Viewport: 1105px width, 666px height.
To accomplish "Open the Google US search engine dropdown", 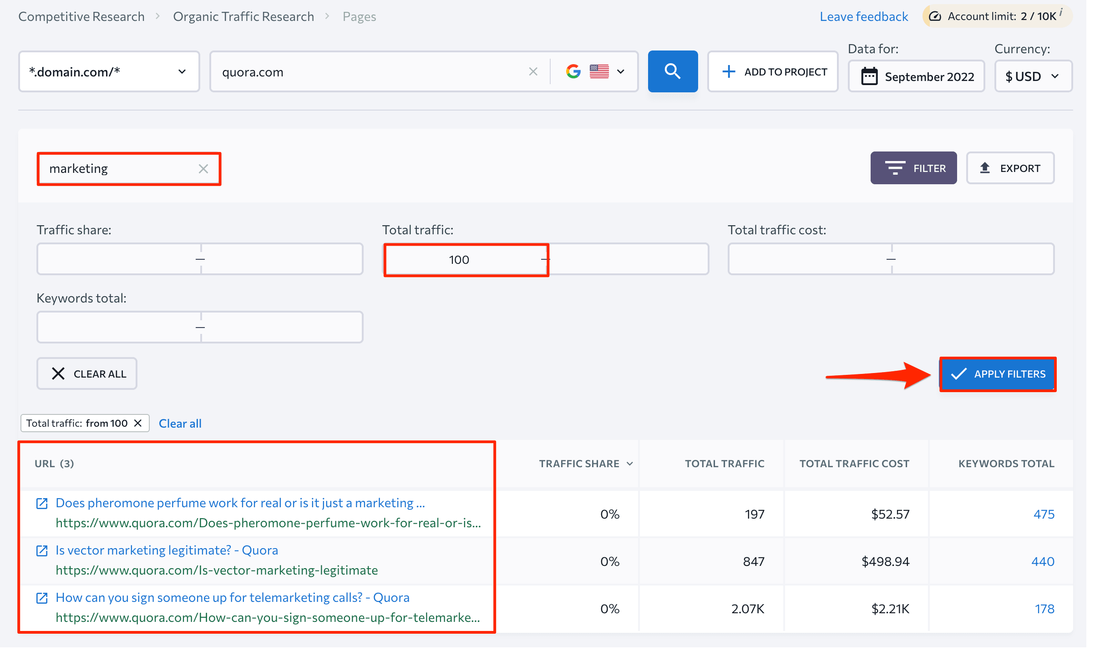I will (595, 71).
